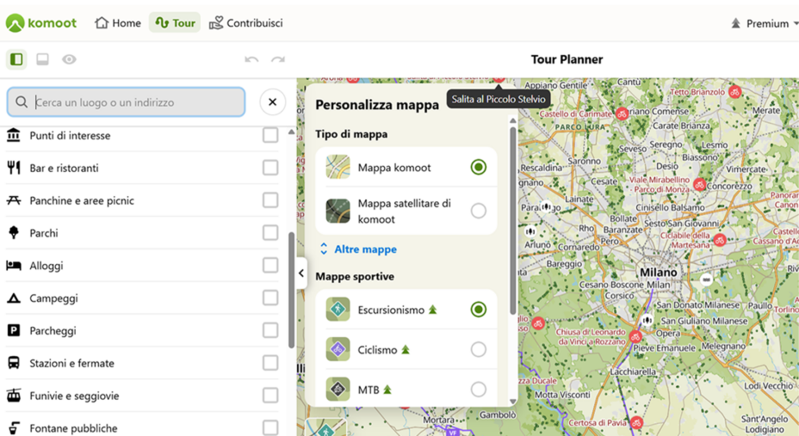Click the Personalizza mappa panel scrollbar
This screenshot has width=799, height=436.
tap(512, 220)
